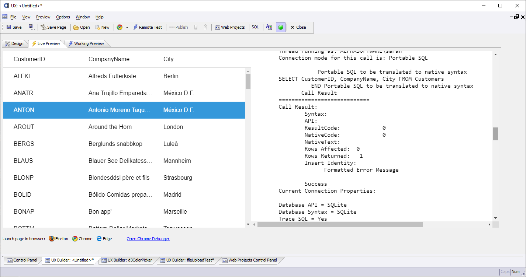This screenshot has width=526, height=277.
Task: Click the application icon in menu bar
Action: point(4,17)
